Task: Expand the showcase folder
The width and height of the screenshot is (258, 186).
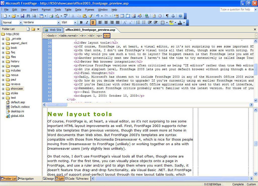Action: (x=3, y=89)
